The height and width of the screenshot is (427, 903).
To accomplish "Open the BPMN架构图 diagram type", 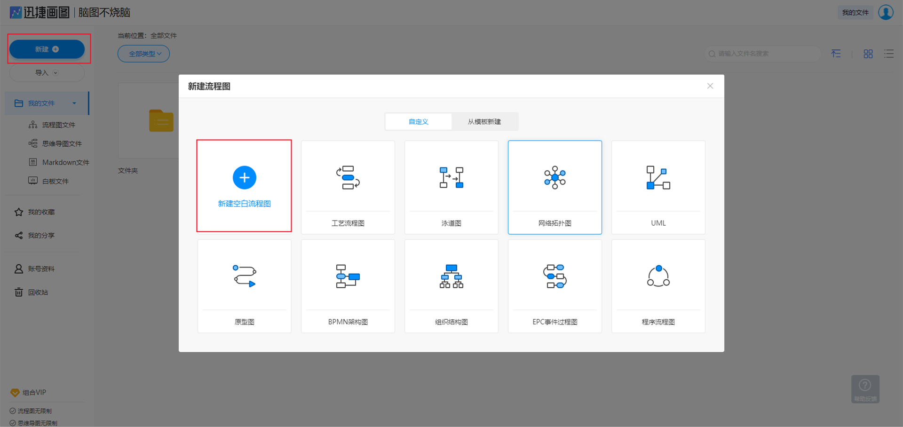I will pyautogui.click(x=348, y=277).
